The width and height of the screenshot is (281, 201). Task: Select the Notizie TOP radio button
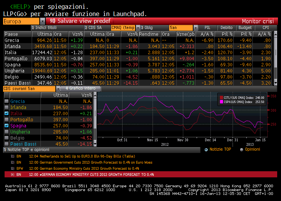pos(207,150)
